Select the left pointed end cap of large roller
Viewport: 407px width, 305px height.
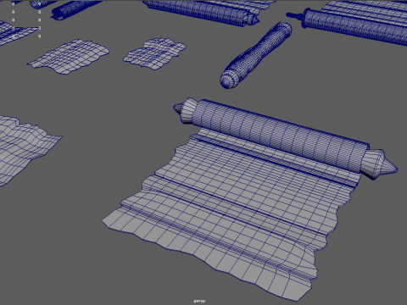tap(185, 111)
